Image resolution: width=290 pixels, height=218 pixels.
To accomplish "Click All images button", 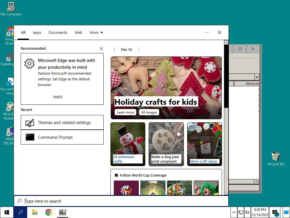I will point(149,112).
